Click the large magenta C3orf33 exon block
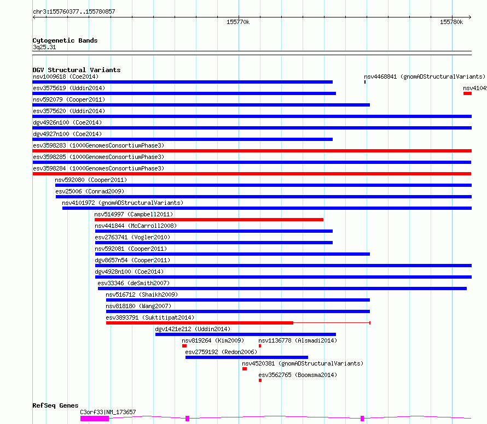The height and width of the screenshot is (424, 487). click(95, 419)
